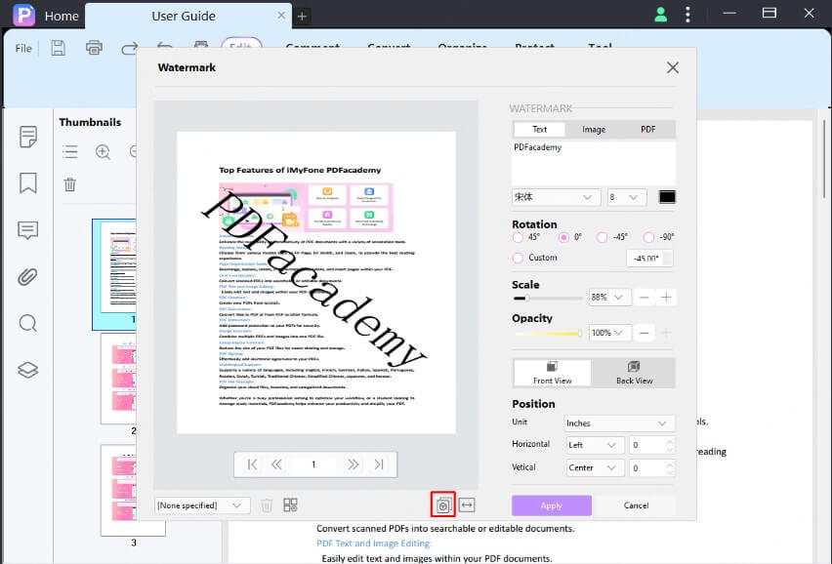This screenshot has width=832, height=564.
Task: Open the Bookmarks sidebar panel
Action: [x=27, y=182]
